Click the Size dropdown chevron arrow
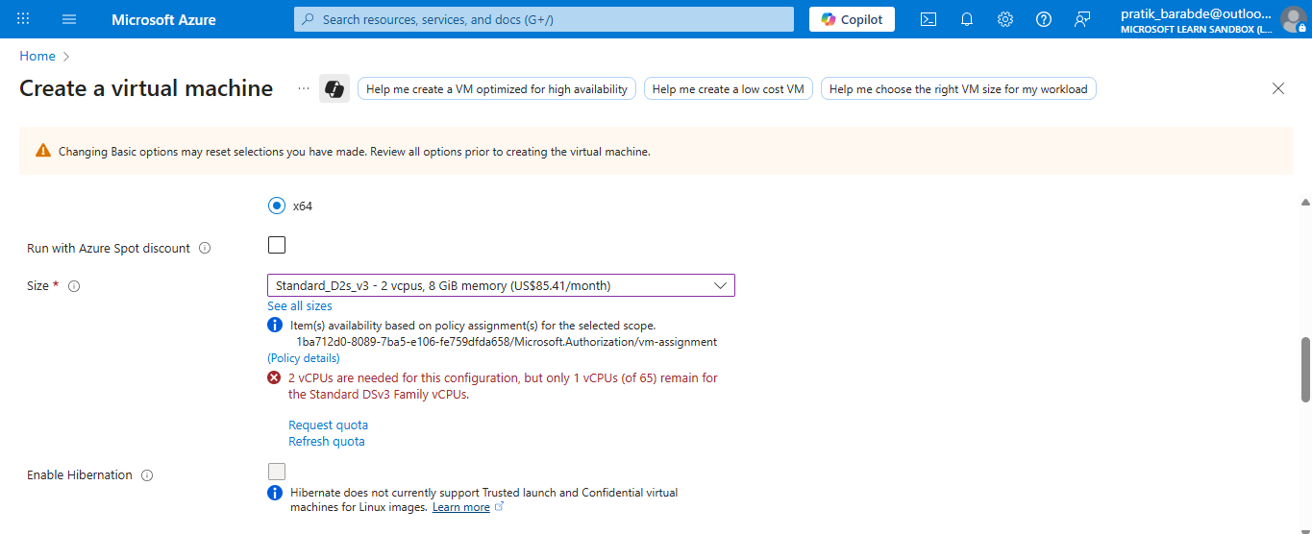Image resolution: width=1312 pixels, height=534 pixels. coord(721,285)
